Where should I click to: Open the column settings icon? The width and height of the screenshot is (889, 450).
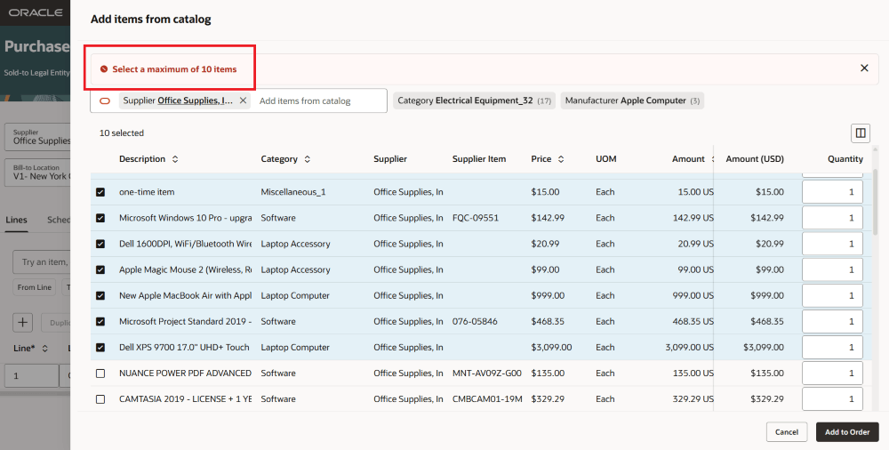(x=860, y=133)
